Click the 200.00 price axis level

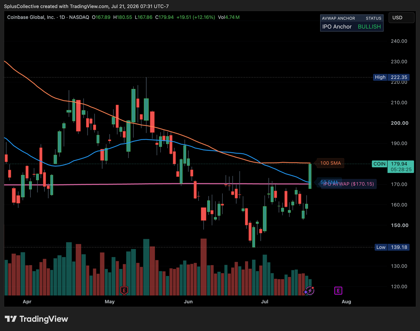tap(399, 123)
